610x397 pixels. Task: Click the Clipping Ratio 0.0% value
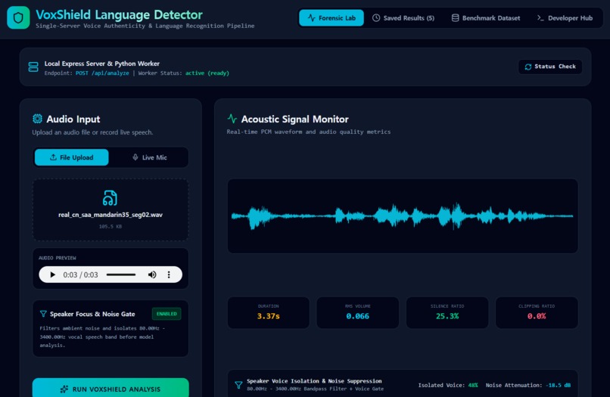click(x=537, y=316)
